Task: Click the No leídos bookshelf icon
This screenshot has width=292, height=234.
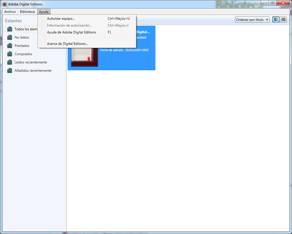Action: tap(10, 37)
